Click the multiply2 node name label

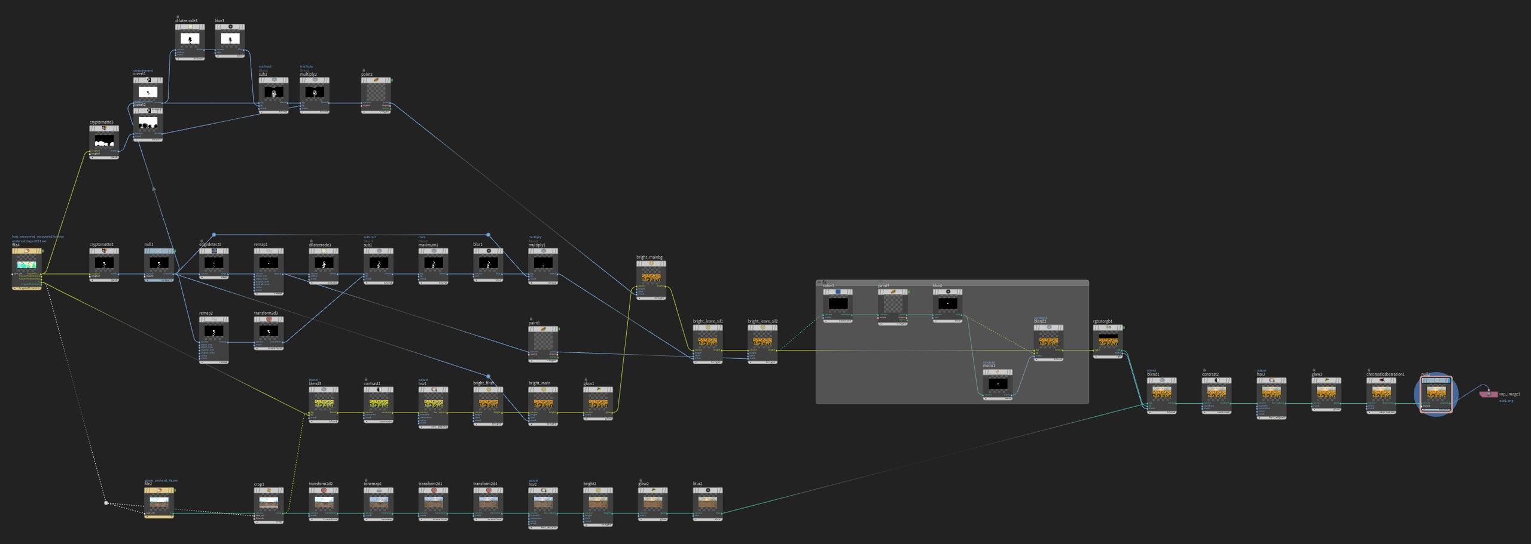pyautogui.click(x=309, y=75)
